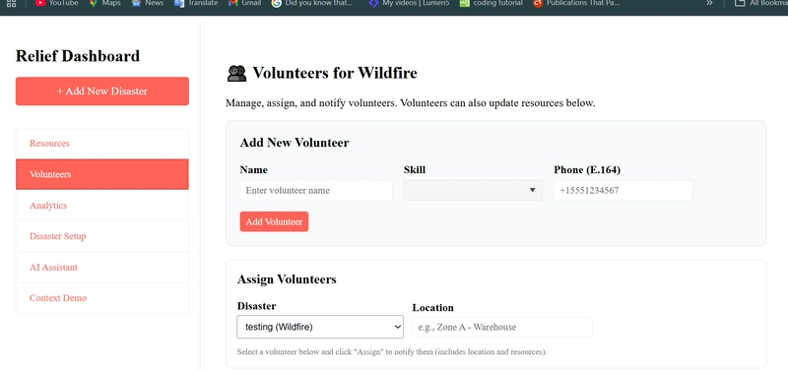Show more bookmarks via the double-chevron
The height and width of the screenshot is (370, 788).
(709, 3)
